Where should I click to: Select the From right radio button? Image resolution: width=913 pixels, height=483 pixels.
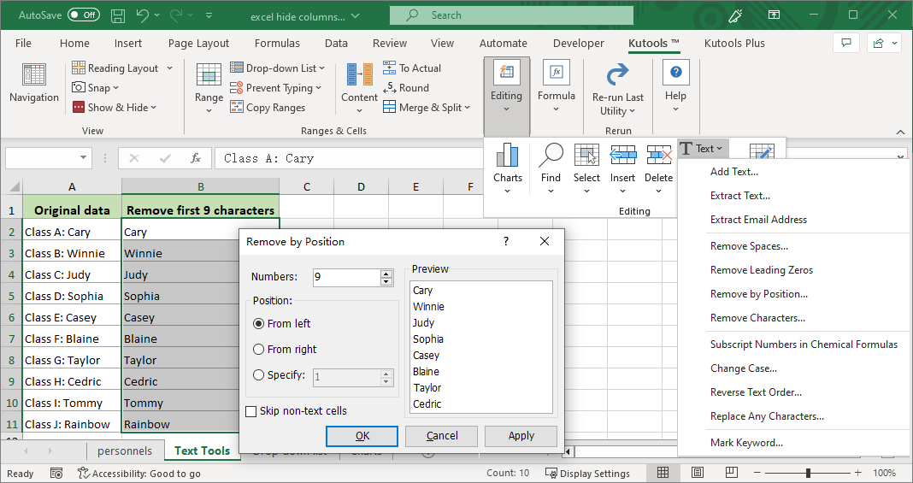258,349
